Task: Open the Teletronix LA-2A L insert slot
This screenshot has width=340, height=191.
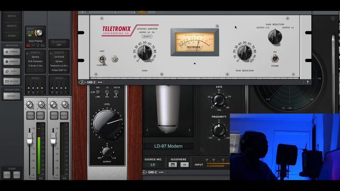Action: click(59, 66)
